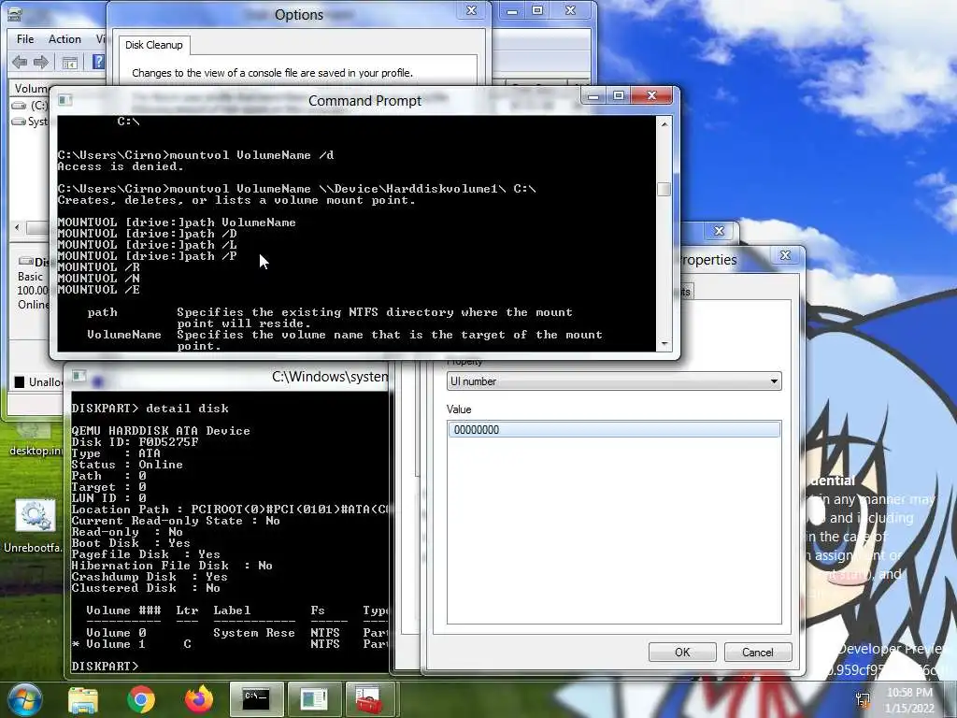Switch to the management console taskbar button
This screenshot has height=718, width=957.
click(314, 699)
